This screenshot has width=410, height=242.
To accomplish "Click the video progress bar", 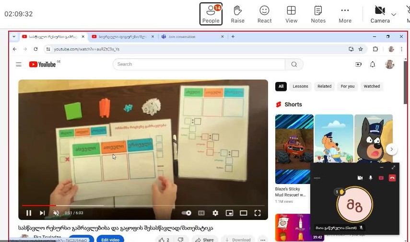I will (x=143, y=205).
